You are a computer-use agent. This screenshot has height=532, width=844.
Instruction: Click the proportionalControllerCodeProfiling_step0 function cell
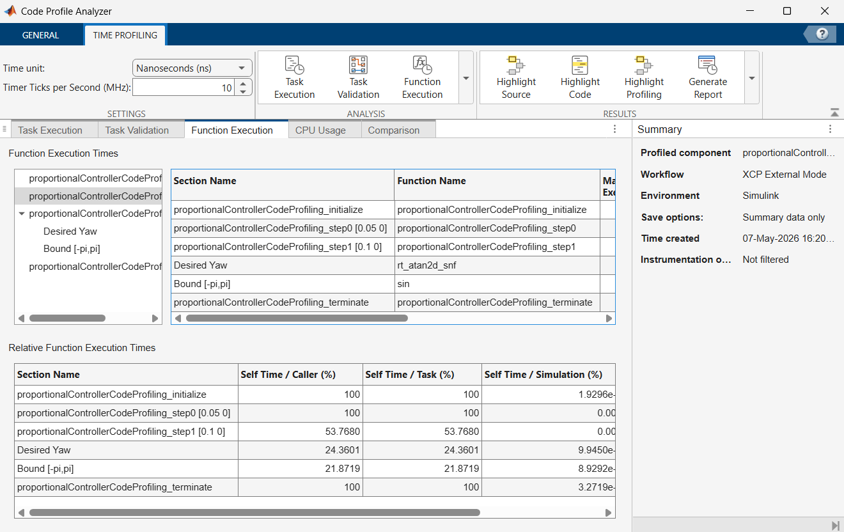point(497,228)
